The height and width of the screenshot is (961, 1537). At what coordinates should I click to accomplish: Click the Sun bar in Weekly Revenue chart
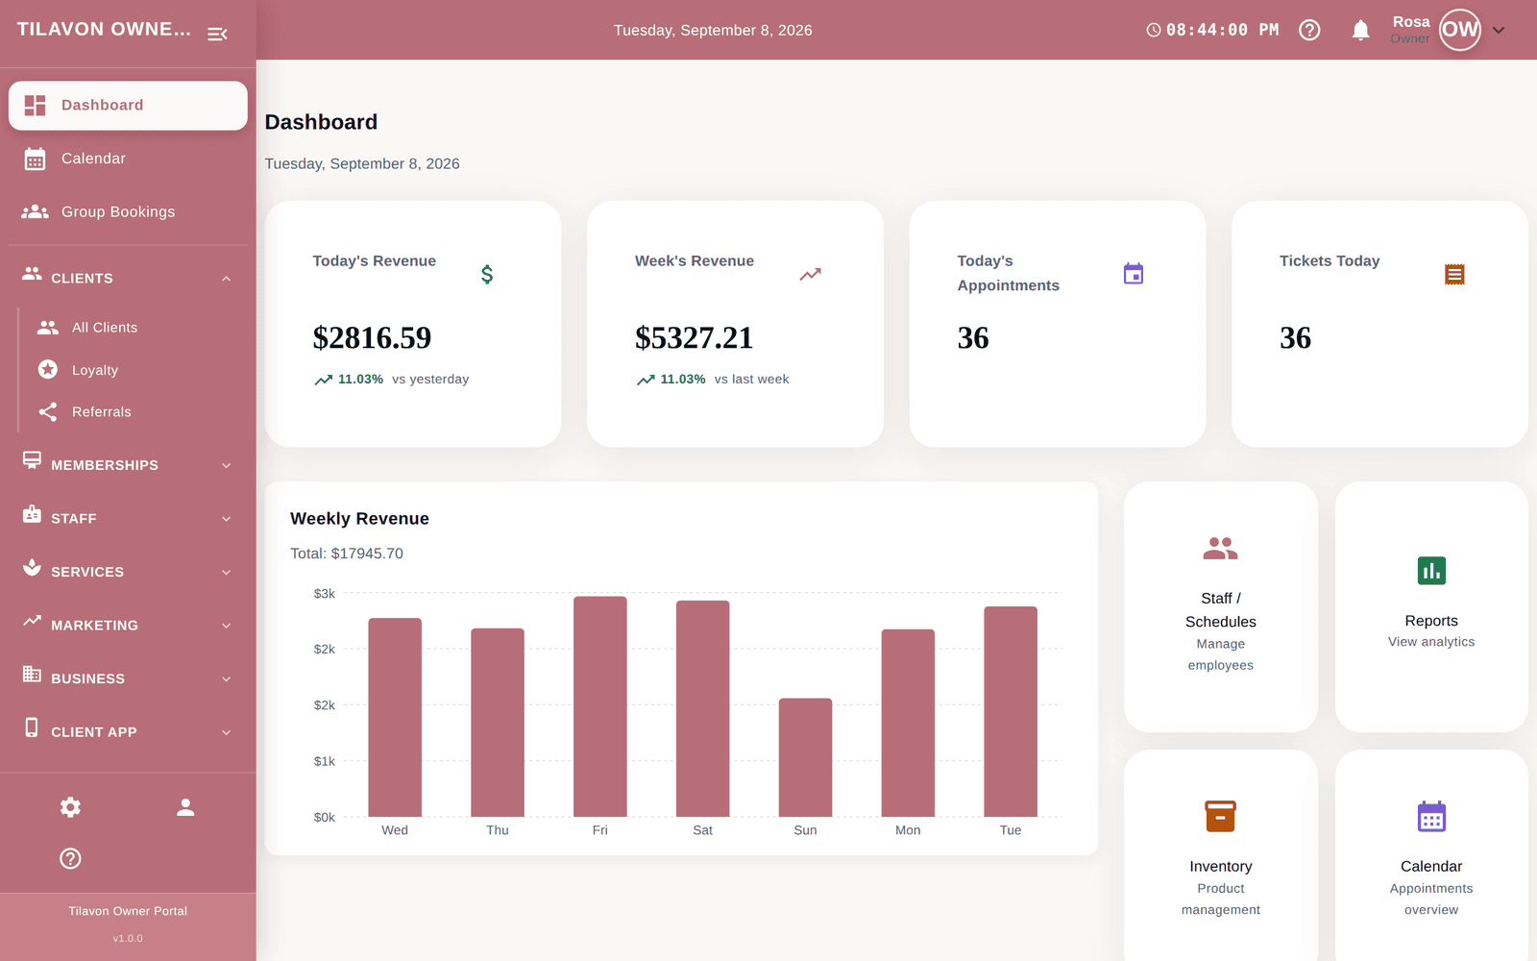(x=805, y=757)
